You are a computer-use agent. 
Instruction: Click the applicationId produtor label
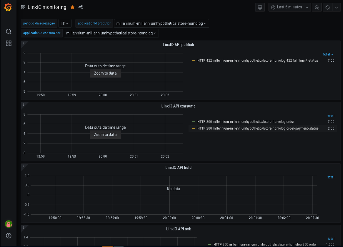[x=94, y=23]
